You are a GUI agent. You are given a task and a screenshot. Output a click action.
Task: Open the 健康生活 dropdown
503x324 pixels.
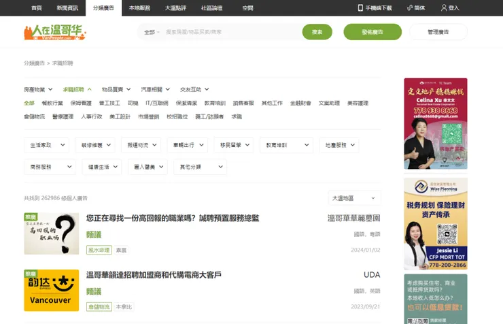[102, 167]
